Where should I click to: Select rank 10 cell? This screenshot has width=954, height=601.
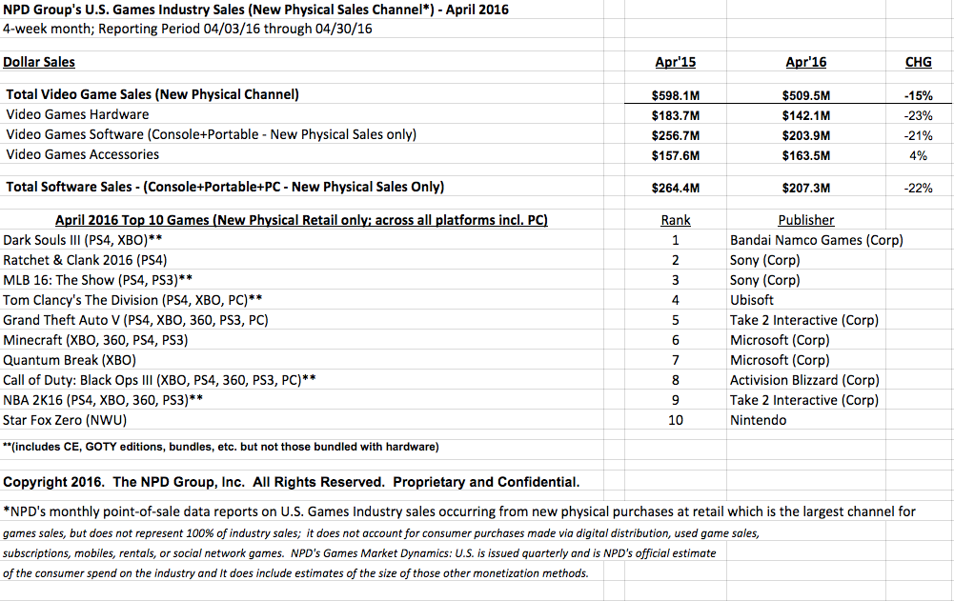pyautogui.click(x=676, y=420)
